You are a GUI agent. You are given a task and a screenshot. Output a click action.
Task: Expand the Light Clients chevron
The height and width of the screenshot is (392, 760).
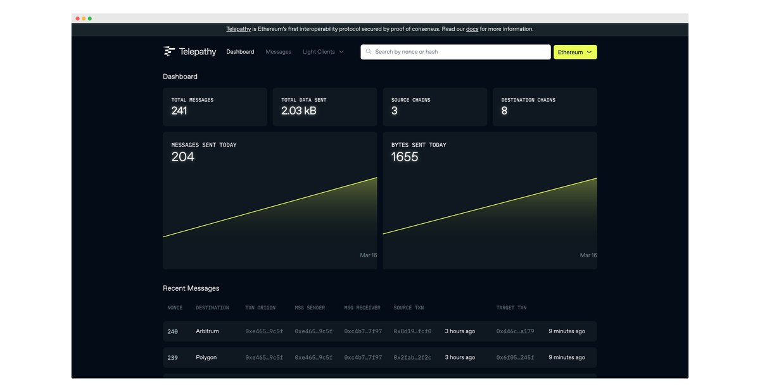pos(342,52)
